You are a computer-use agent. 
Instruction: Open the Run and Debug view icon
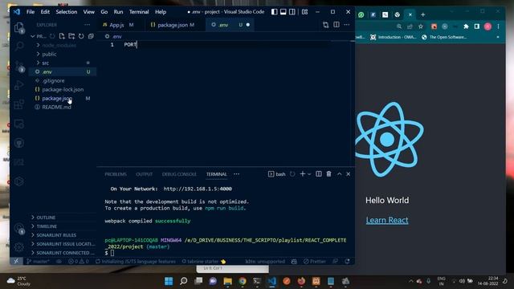pos(19,85)
